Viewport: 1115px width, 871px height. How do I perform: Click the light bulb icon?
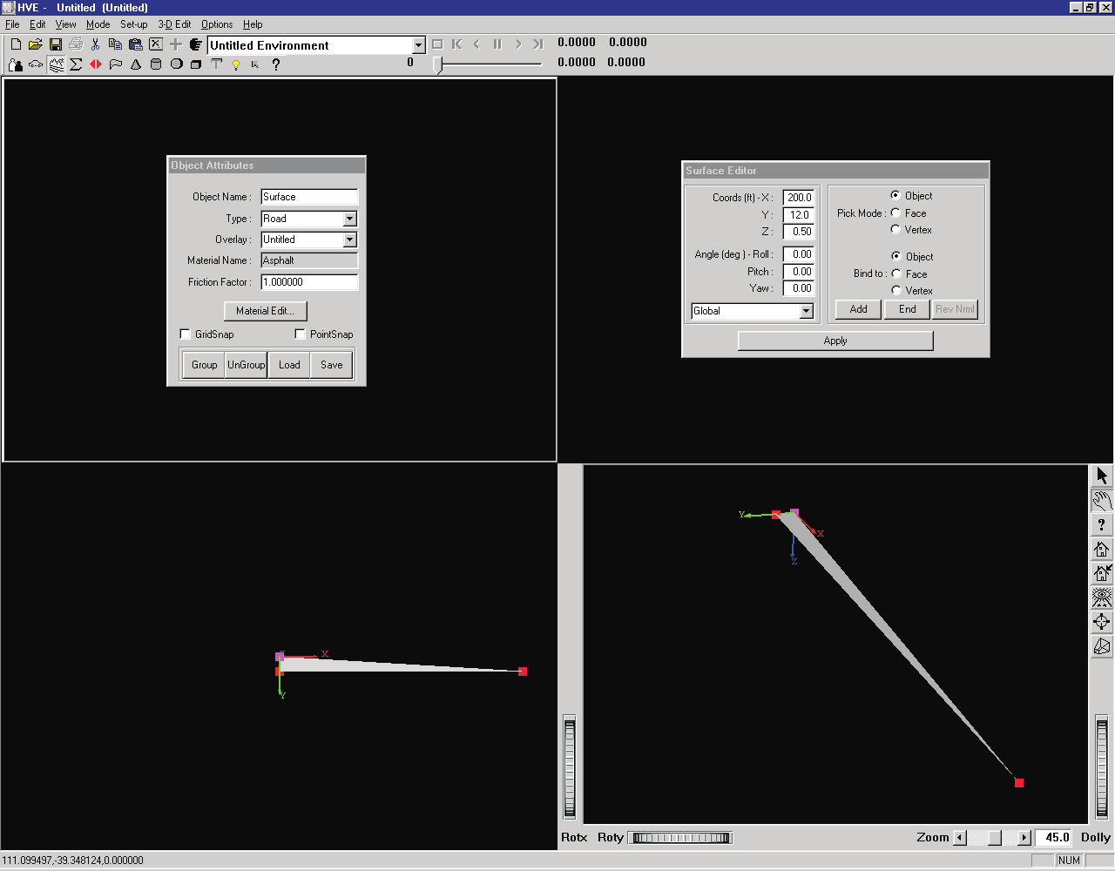(x=236, y=64)
